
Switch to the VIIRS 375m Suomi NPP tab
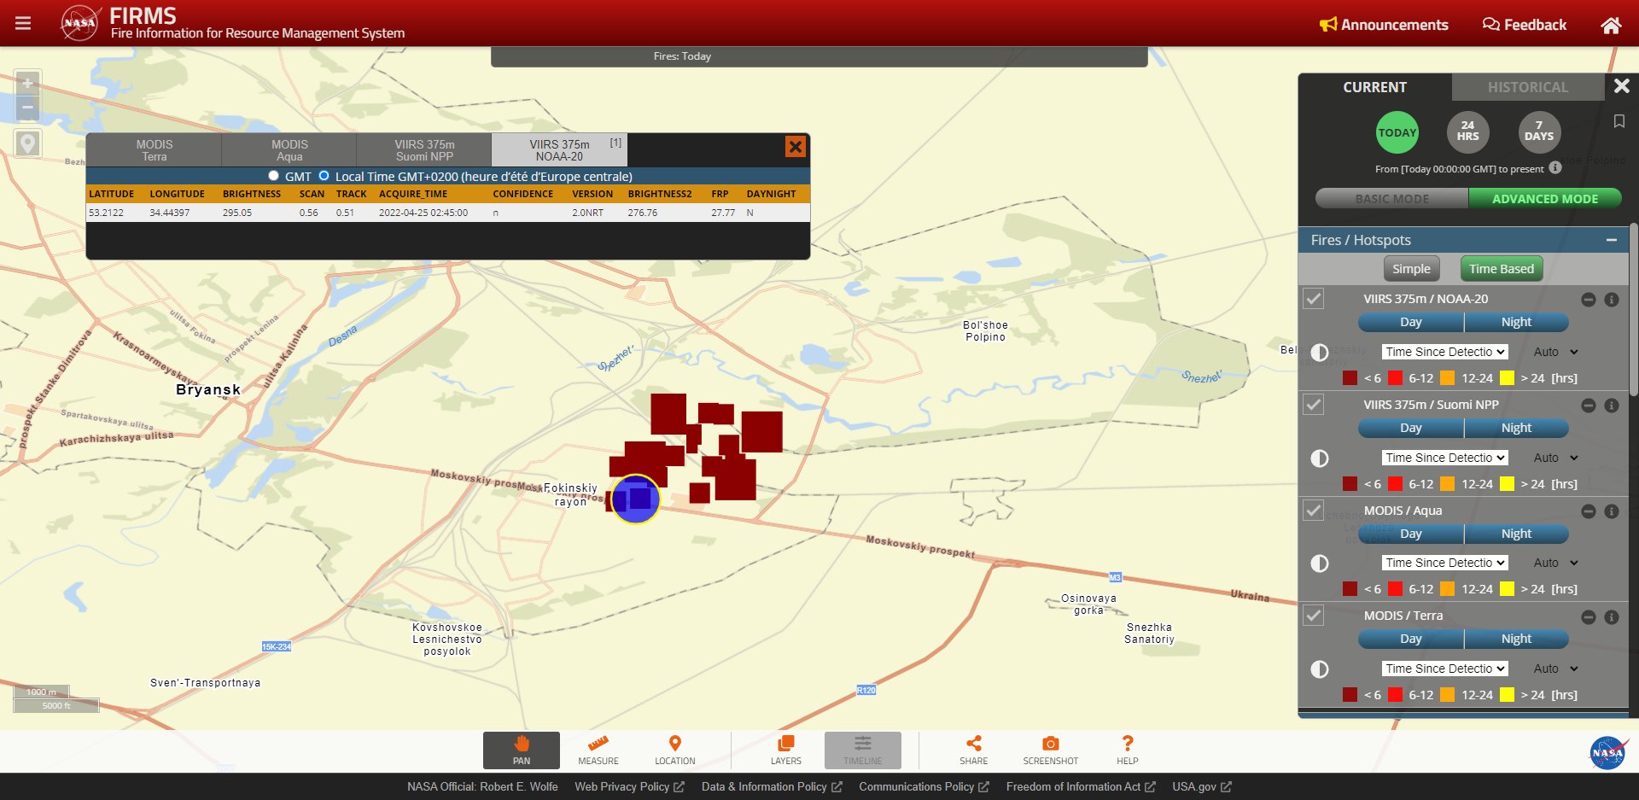click(424, 150)
